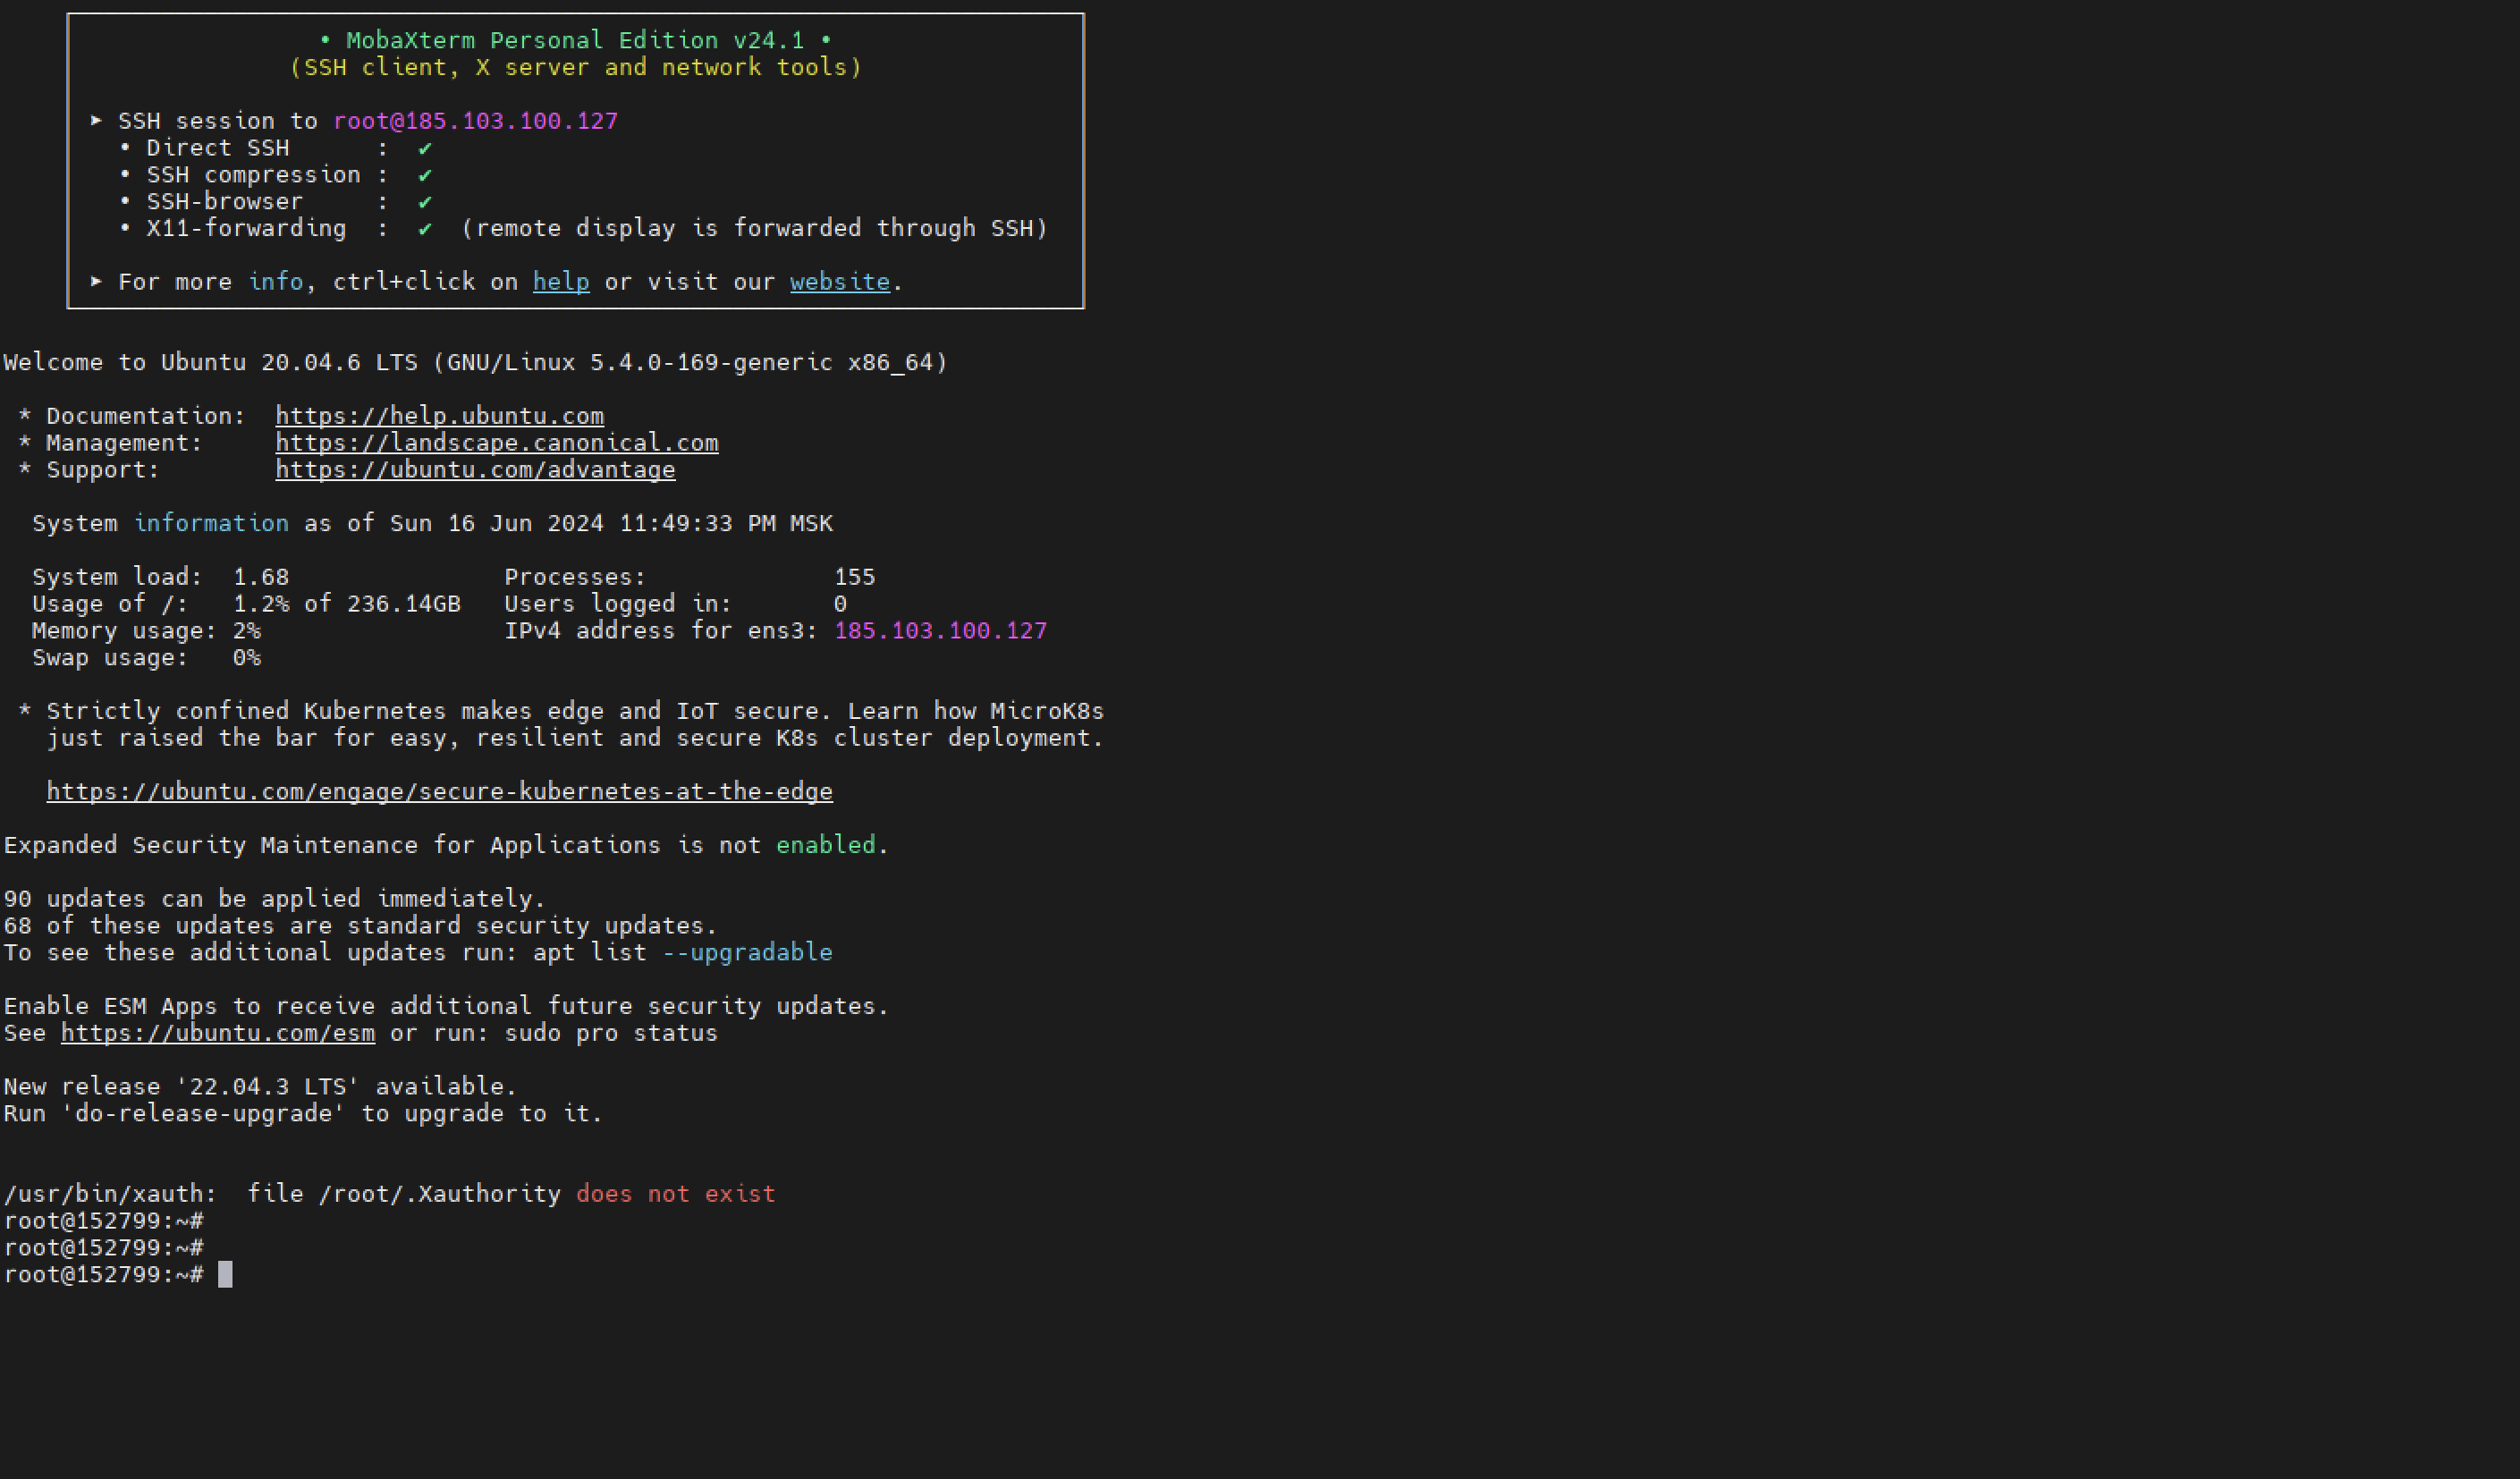Click the 'do-release-upgrade' command text
This screenshot has height=1479, width=2520.
point(204,1114)
